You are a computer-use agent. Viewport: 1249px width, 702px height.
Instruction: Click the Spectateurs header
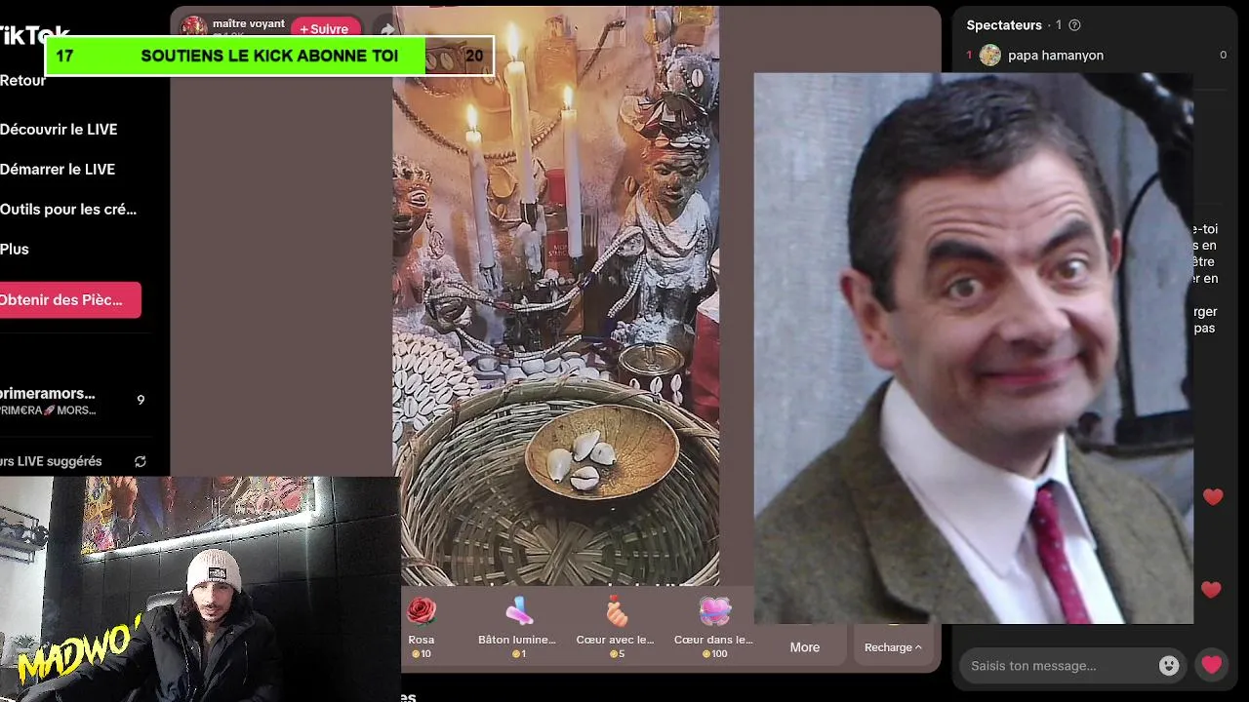coord(1004,25)
